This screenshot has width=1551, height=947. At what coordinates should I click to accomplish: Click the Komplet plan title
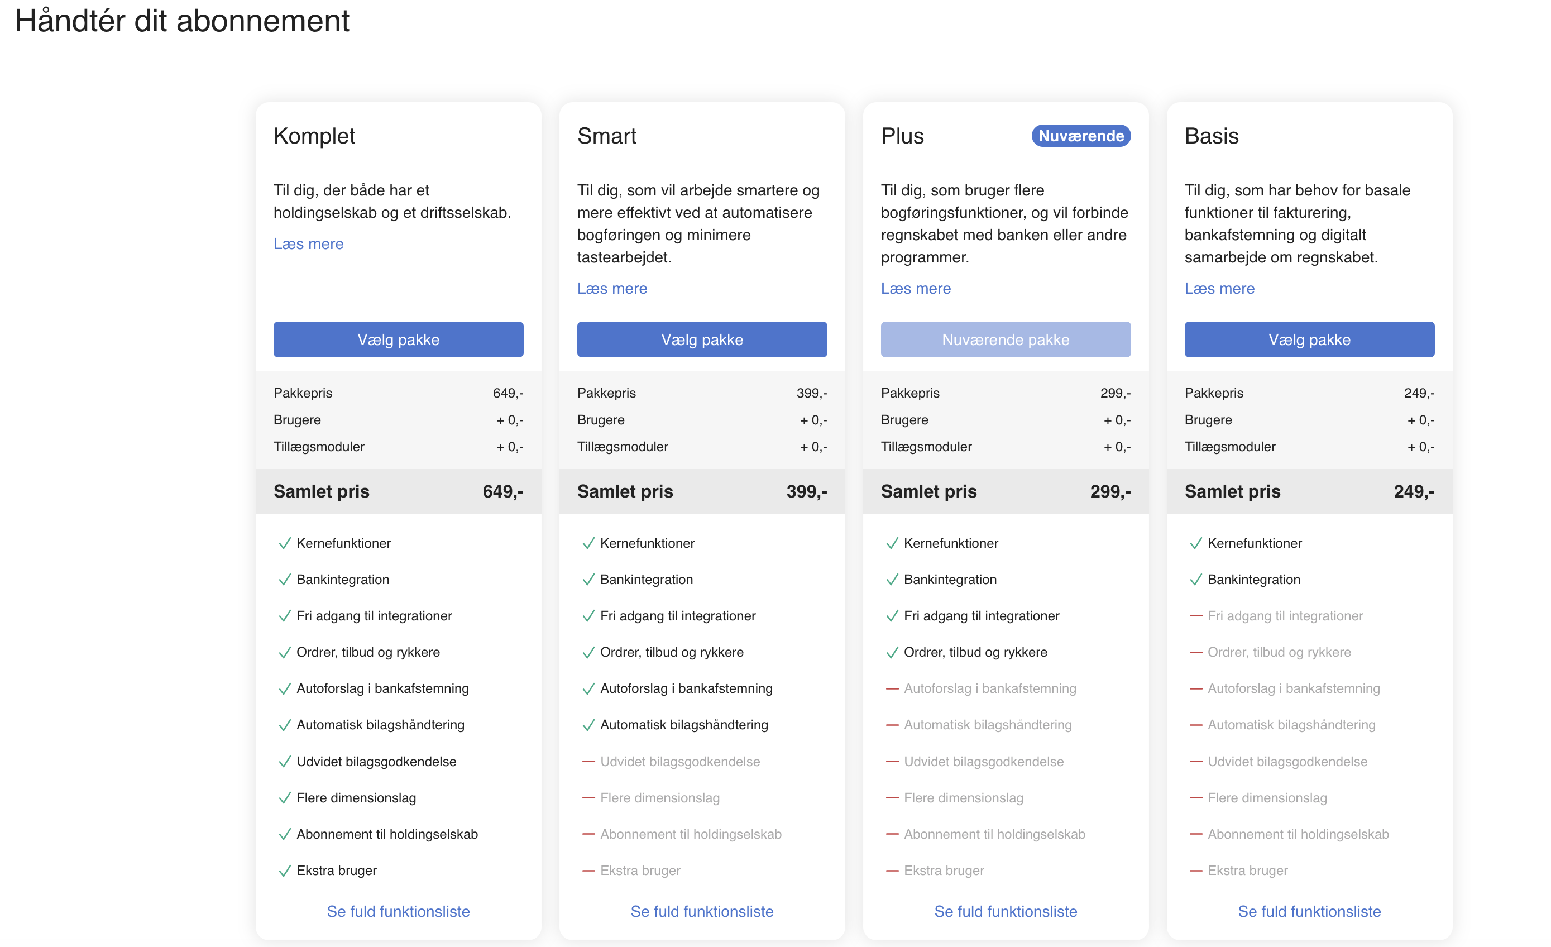pyautogui.click(x=314, y=136)
